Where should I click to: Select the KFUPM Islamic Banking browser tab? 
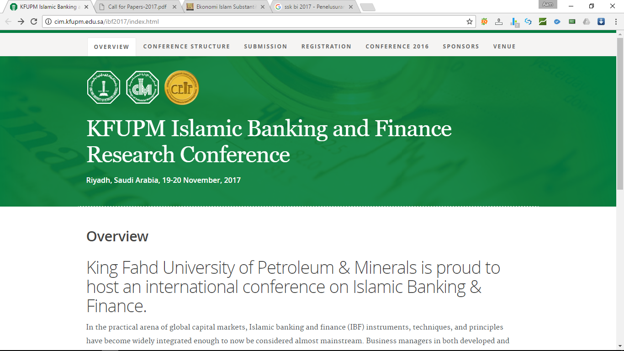49,7
